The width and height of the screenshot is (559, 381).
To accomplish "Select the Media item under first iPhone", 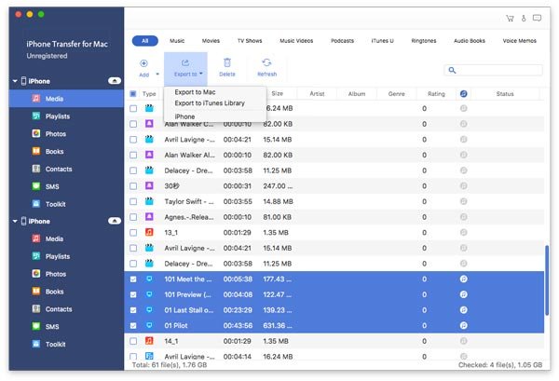I will pos(66,99).
